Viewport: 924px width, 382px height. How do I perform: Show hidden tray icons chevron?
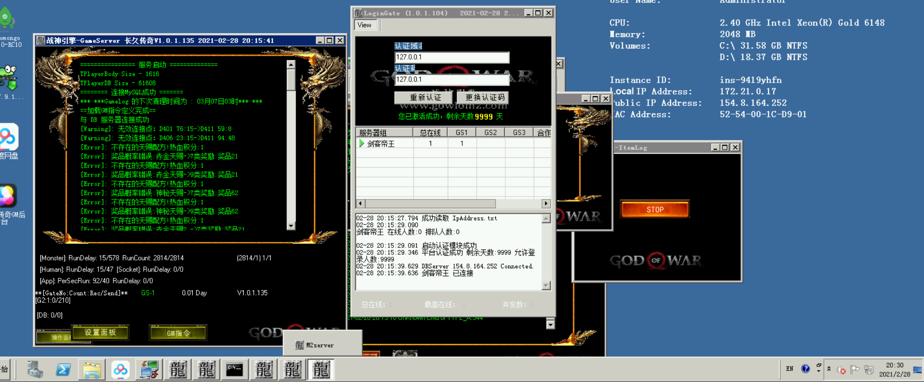[x=829, y=369]
